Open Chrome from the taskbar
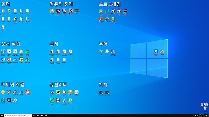This screenshot has height=117, width=209. point(46,115)
